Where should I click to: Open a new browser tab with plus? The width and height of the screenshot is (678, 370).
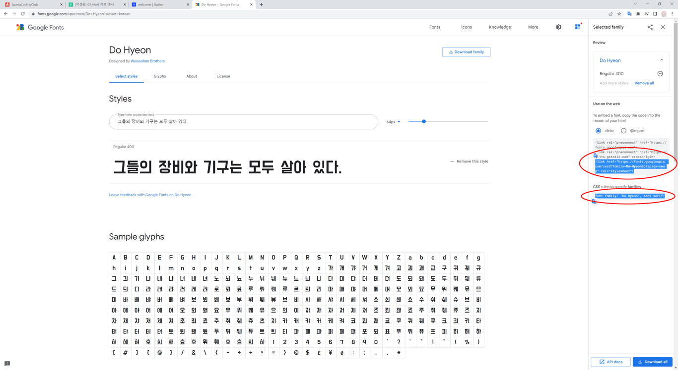click(262, 4)
